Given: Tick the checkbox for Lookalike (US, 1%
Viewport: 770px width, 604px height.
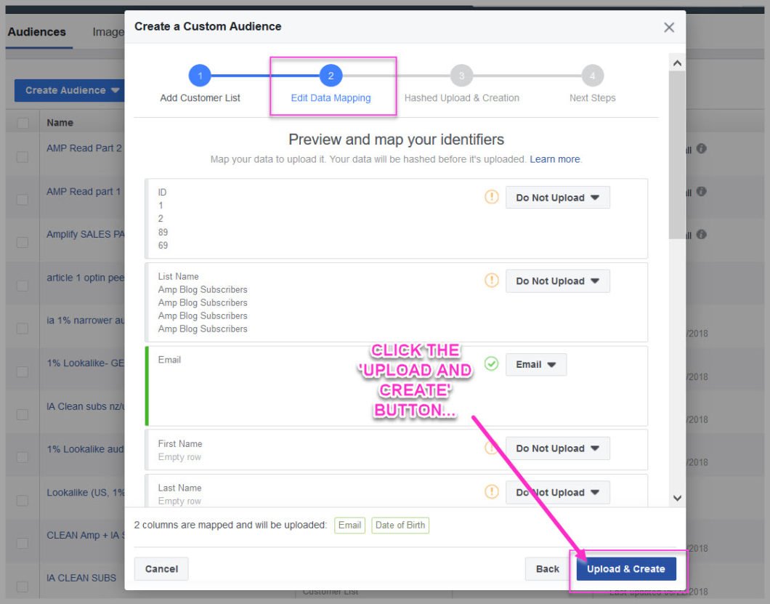Looking at the screenshot, I should pyautogui.click(x=23, y=500).
